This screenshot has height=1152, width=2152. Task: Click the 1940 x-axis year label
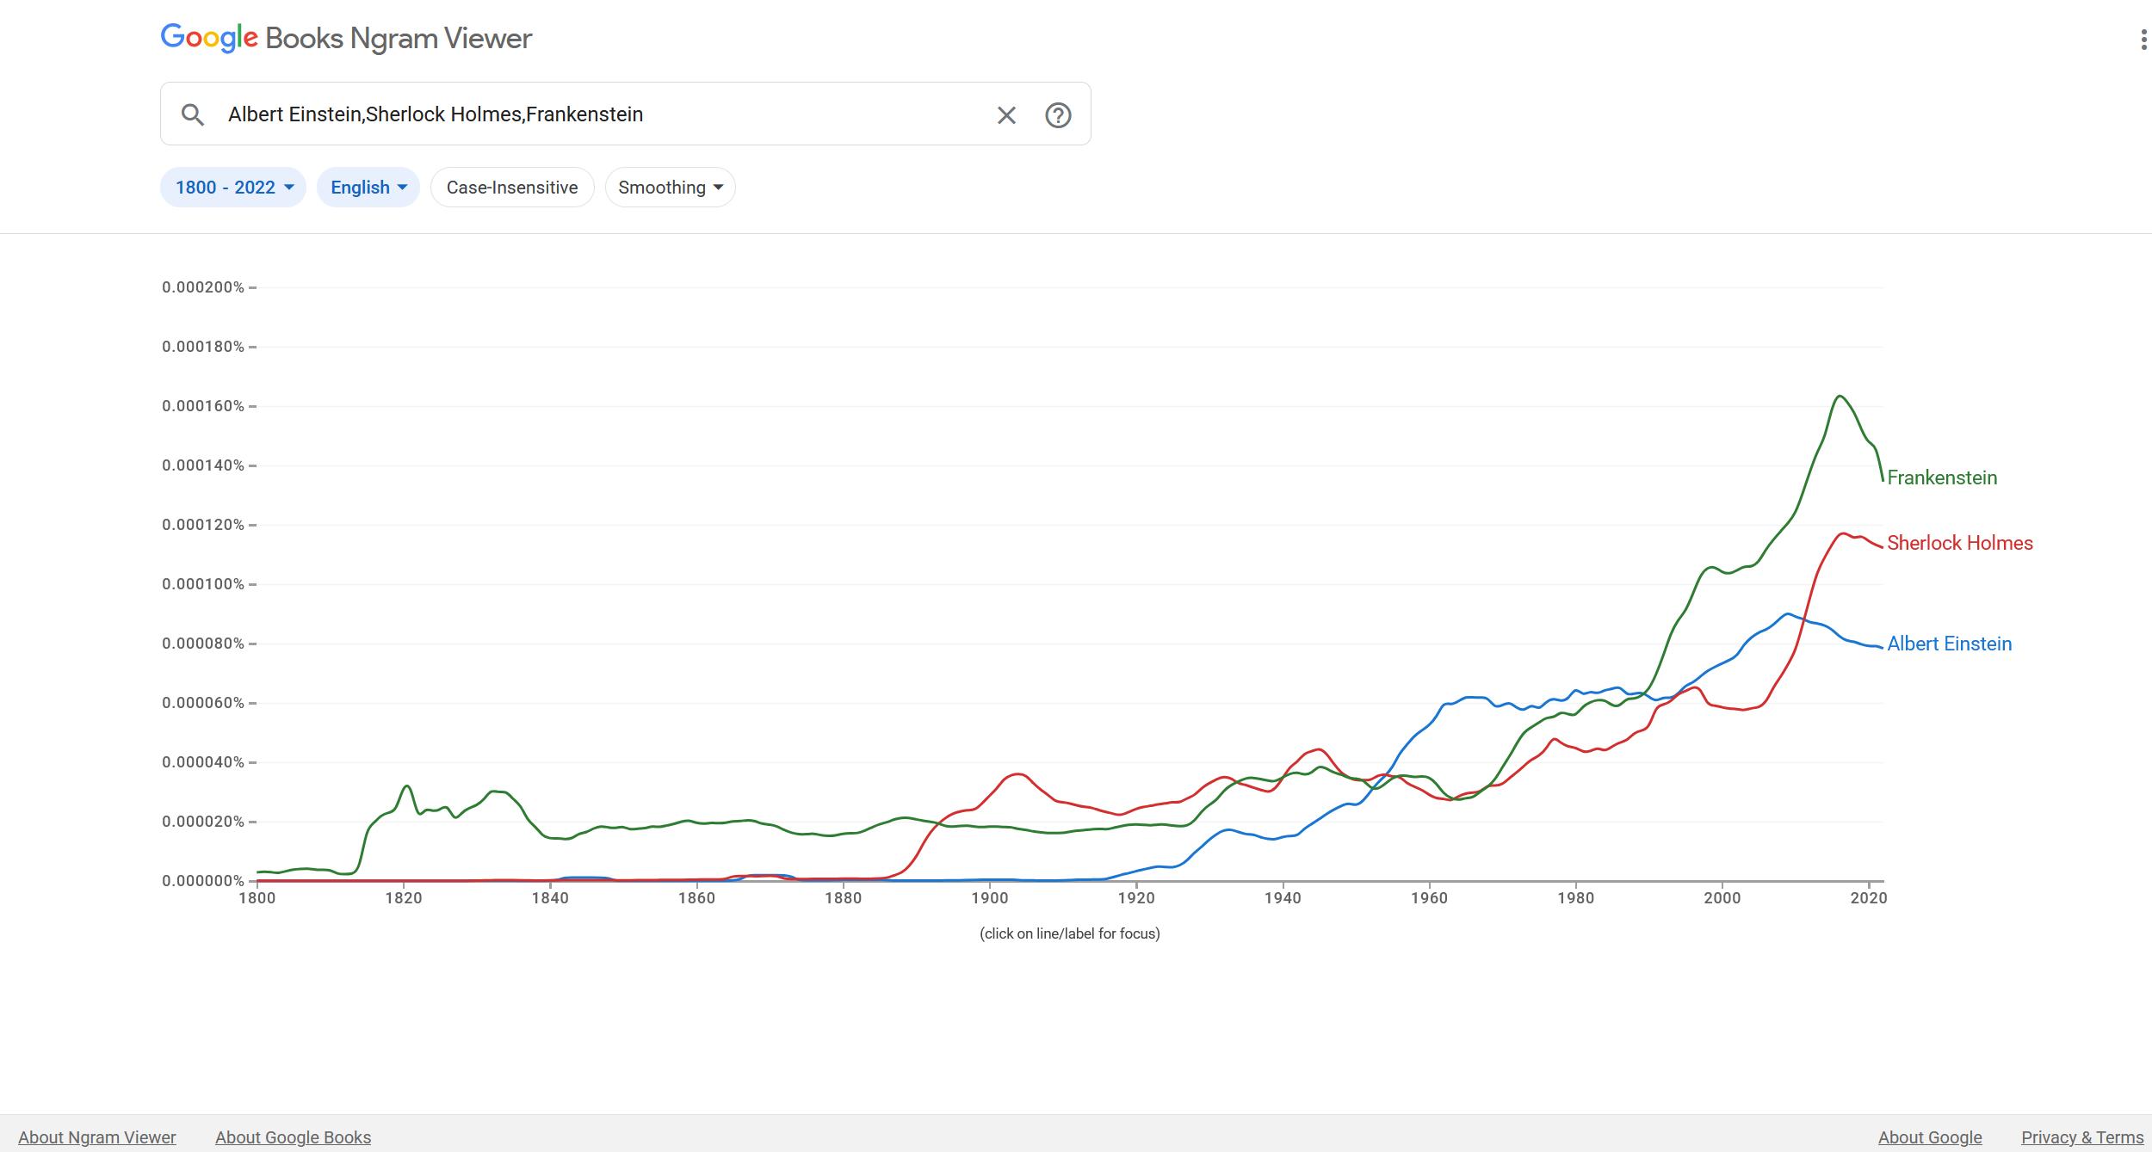click(x=1283, y=898)
